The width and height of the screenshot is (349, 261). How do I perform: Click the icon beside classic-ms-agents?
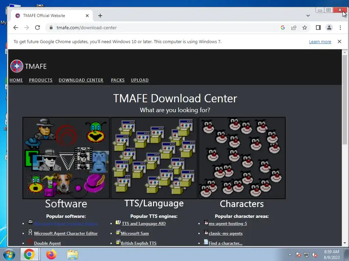206,232
